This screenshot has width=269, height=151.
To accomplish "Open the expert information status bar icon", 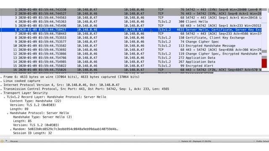I will click(2, 141).
